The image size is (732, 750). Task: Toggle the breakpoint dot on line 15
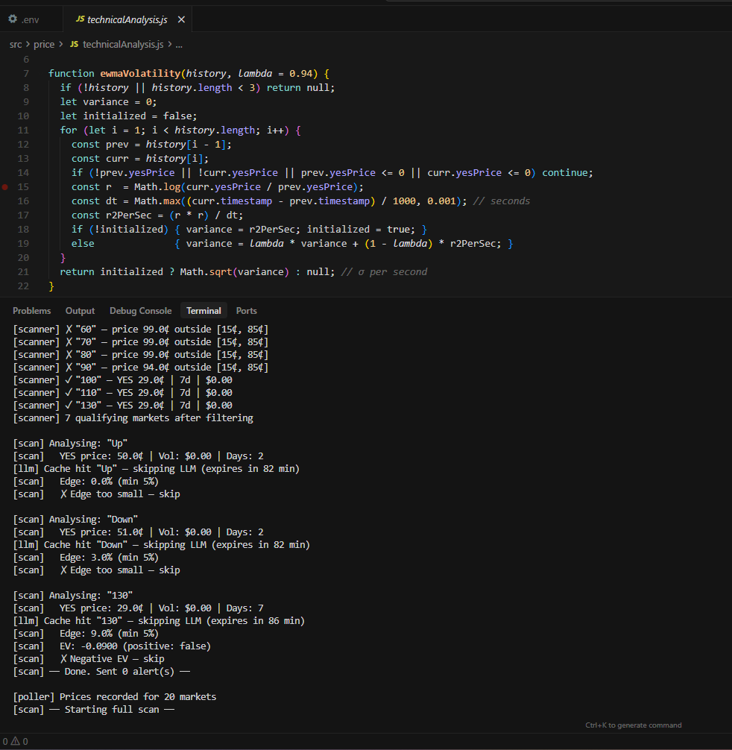pos(4,187)
